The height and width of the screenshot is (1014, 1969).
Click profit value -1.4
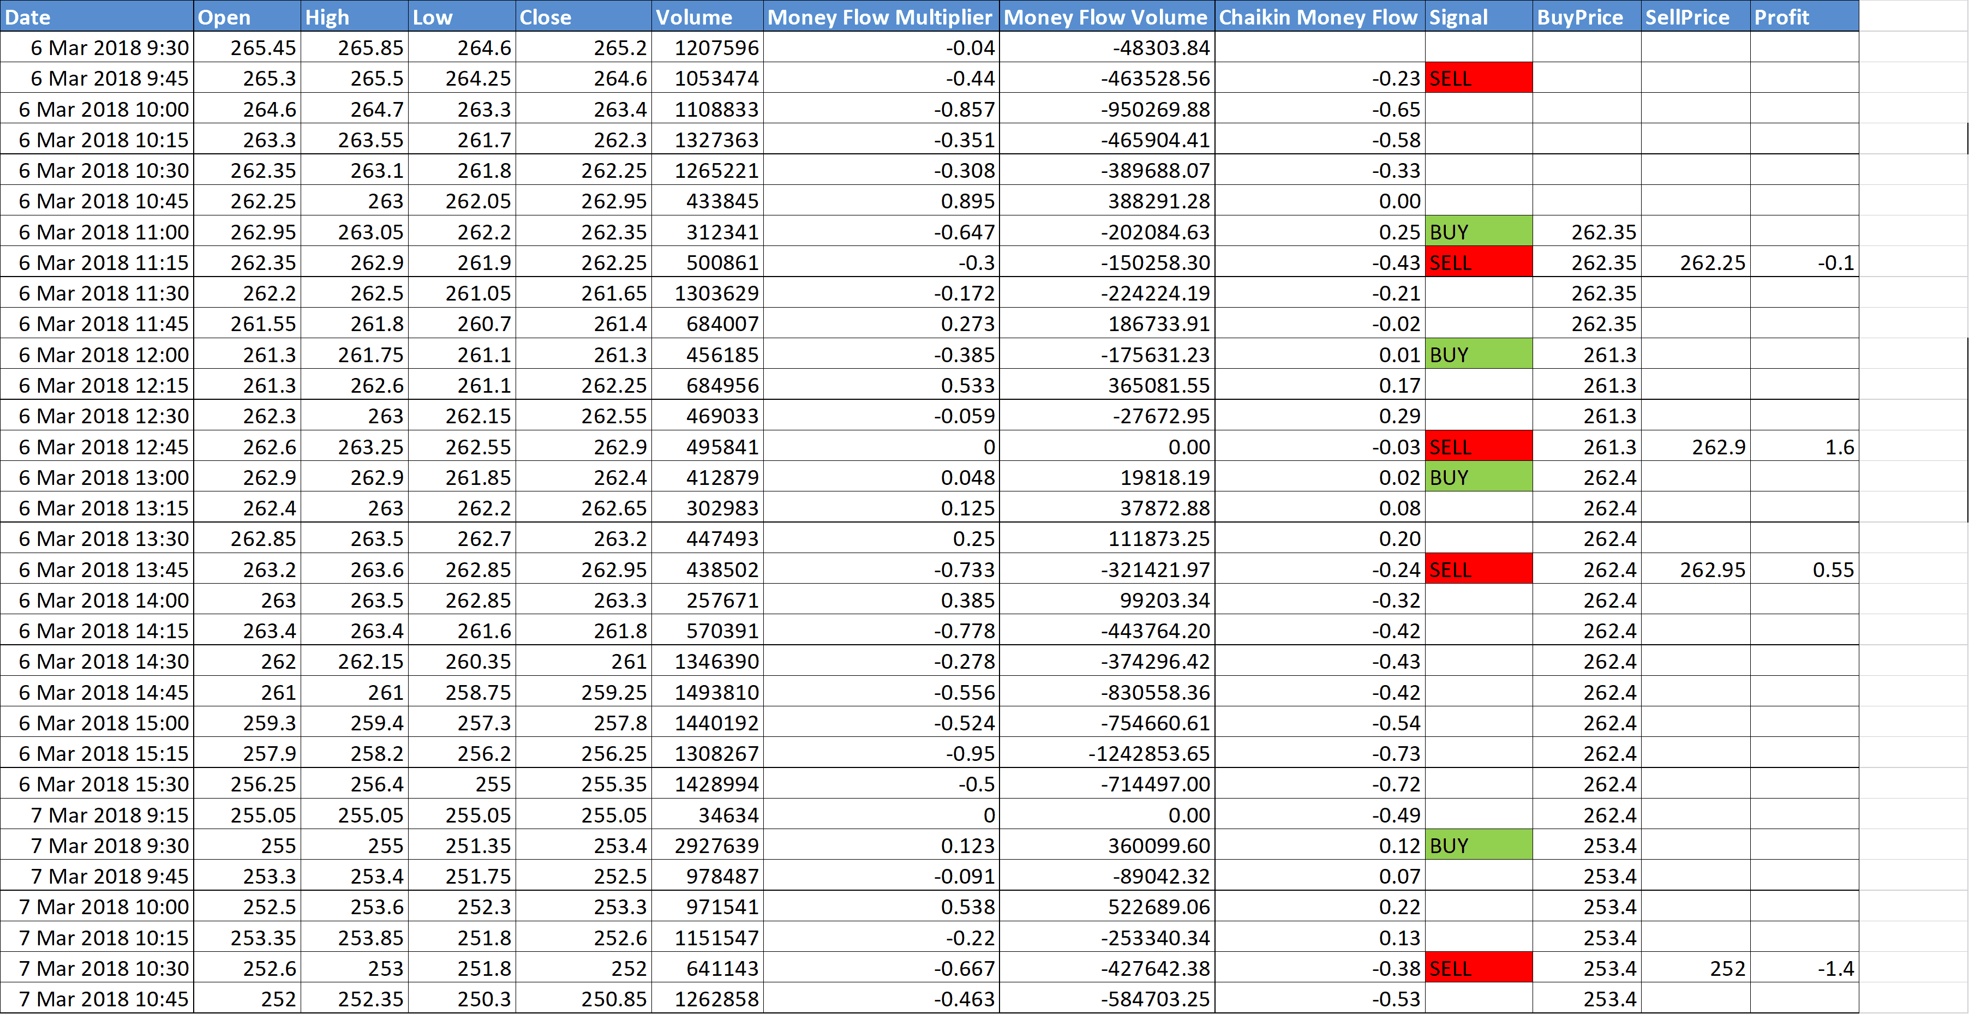click(1805, 968)
